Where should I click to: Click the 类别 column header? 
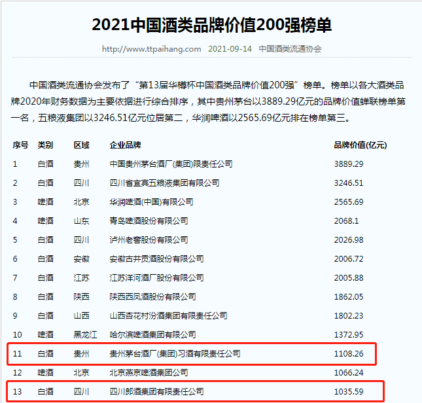click(x=46, y=145)
